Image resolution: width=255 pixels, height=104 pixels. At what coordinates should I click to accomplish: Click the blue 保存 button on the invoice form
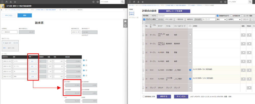[24, 15]
